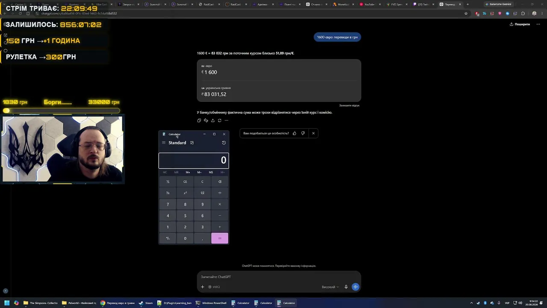Click the C clear key in Calculator
The image size is (547, 308).
tap(203, 182)
